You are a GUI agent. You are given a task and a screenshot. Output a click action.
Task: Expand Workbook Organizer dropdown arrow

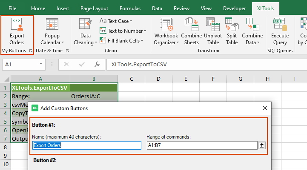point(178,42)
